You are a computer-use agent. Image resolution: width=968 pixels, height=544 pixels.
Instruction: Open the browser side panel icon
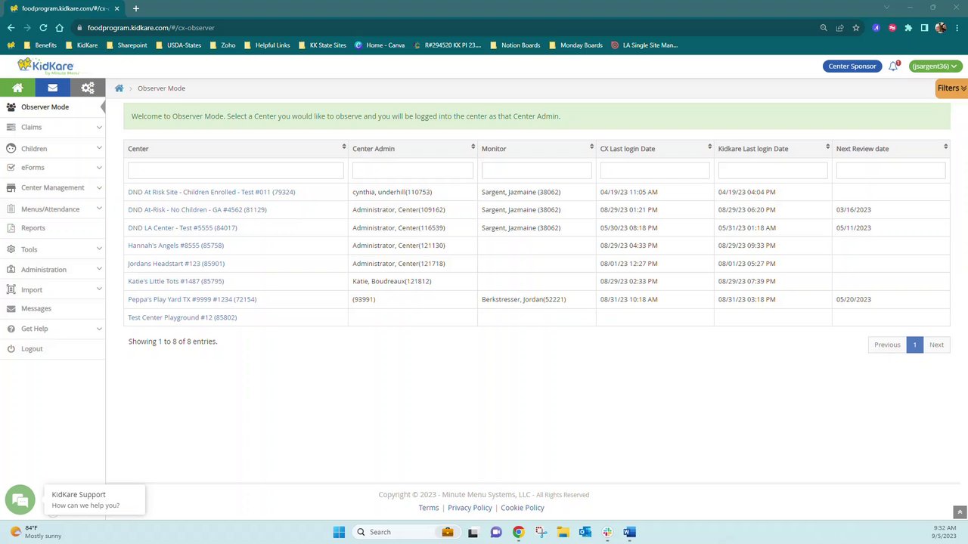pyautogui.click(x=924, y=28)
